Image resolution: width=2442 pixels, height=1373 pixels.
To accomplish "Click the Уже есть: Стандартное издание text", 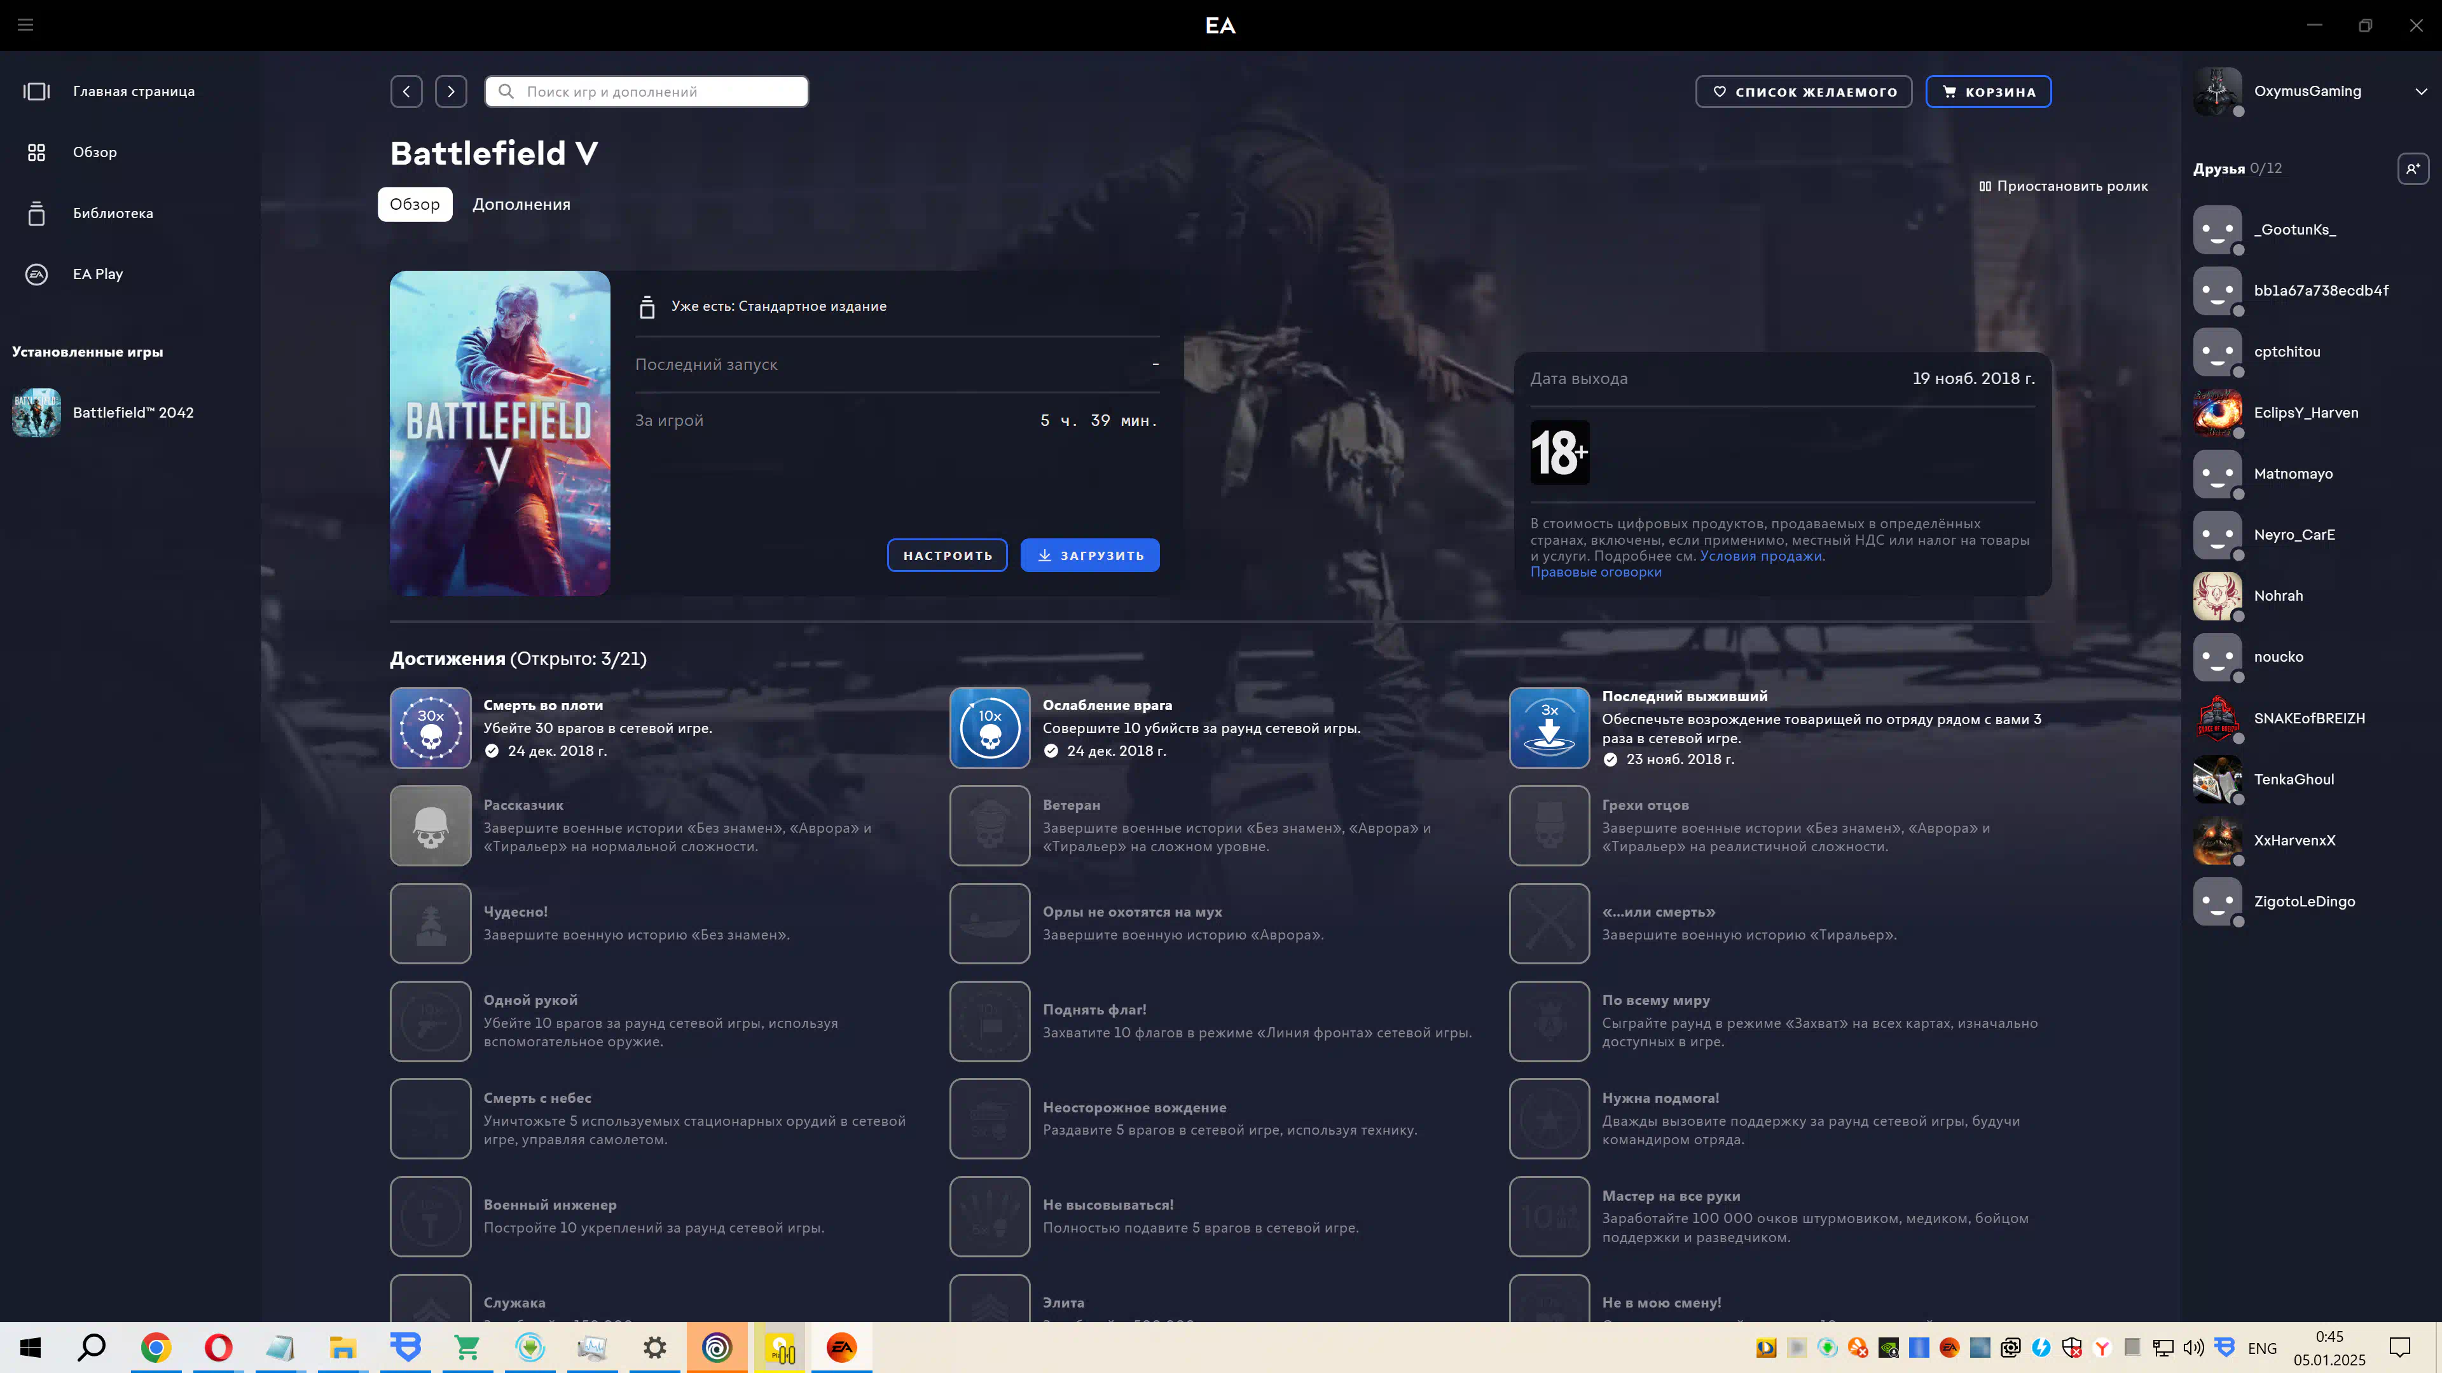I will 778,306.
